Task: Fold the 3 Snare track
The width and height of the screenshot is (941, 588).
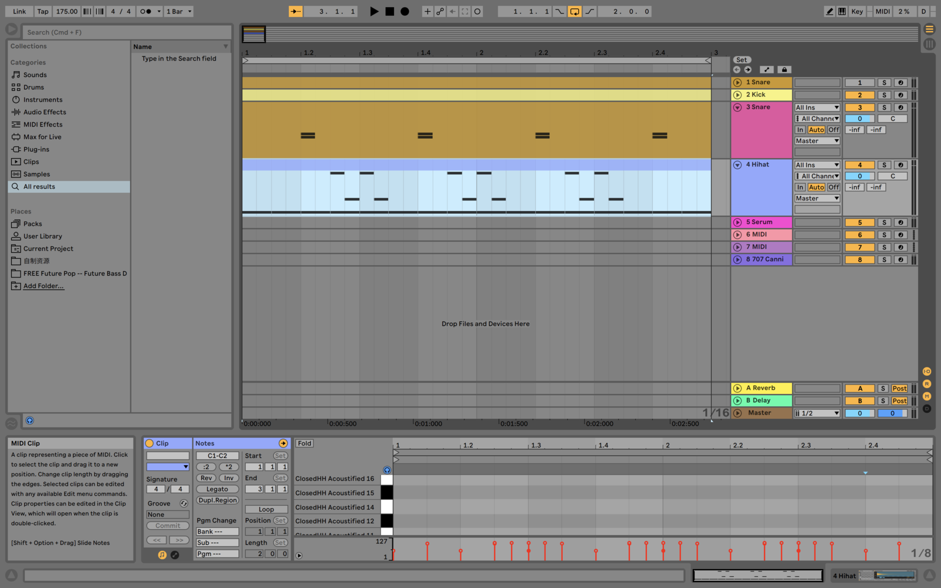Action: 737,108
